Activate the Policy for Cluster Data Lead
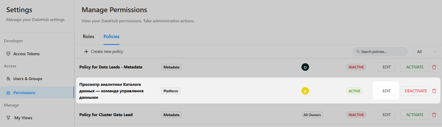This screenshot has width=442, height=127. [x=415, y=115]
